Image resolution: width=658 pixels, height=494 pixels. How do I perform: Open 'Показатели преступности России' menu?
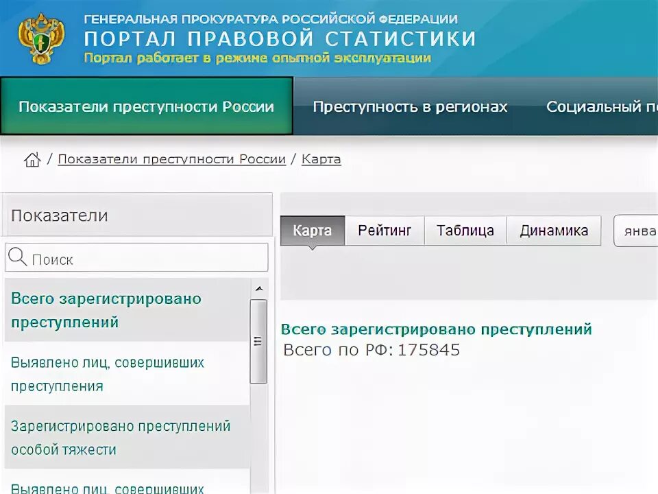pyautogui.click(x=147, y=106)
